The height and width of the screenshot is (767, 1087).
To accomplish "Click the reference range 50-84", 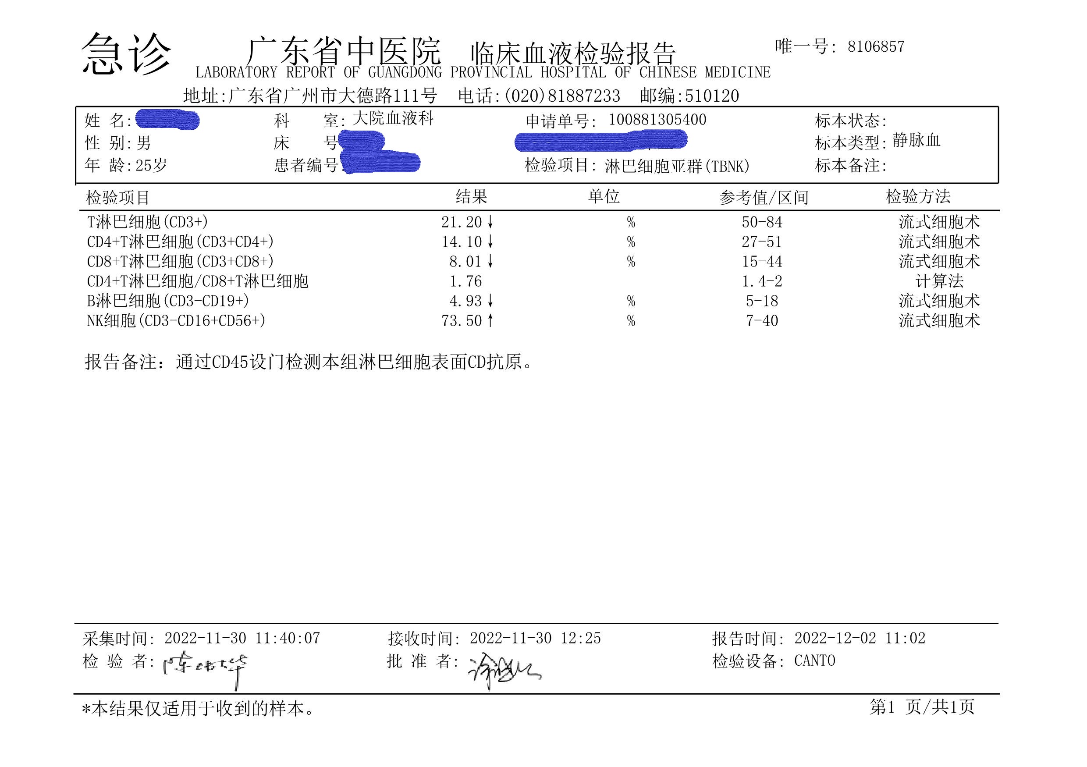I will pos(762,222).
